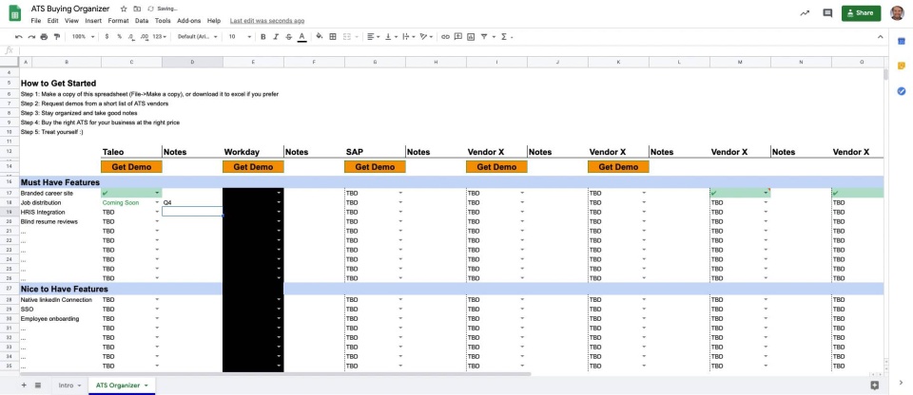Toggle Italic formatting
The image size is (913, 395).
pos(276,37)
